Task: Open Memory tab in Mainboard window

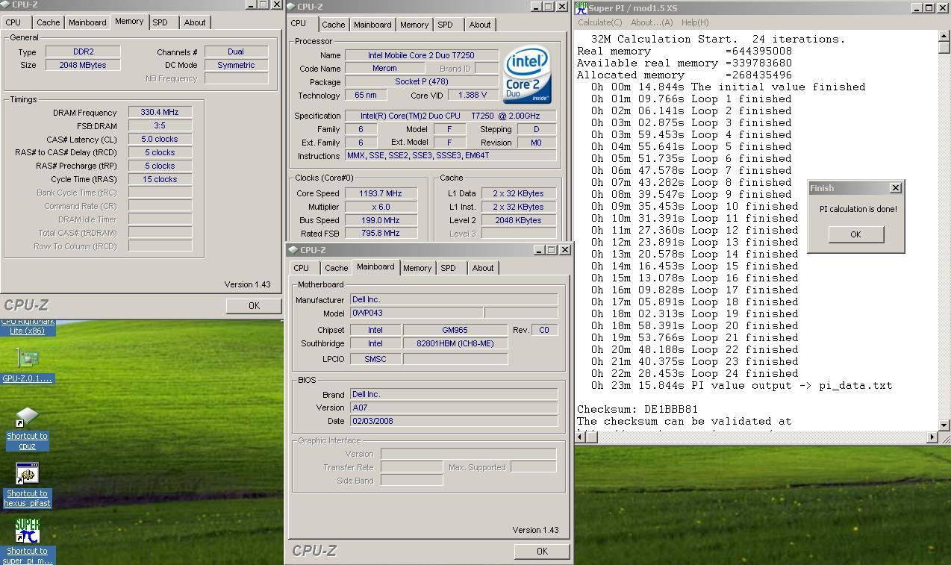Action: coord(417,268)
